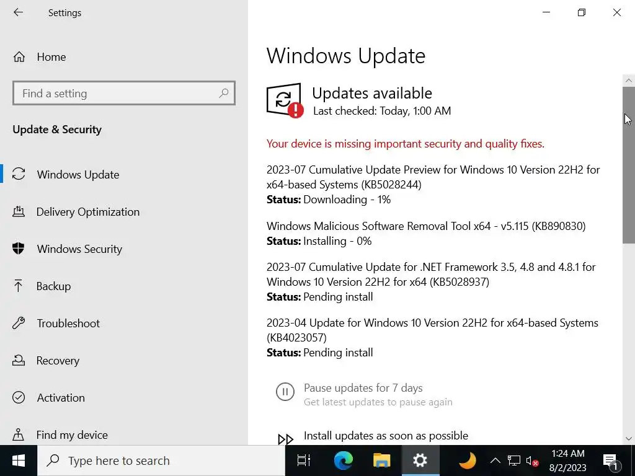
Task: Show hidden tray icons chevron
Action: (495, 461)
